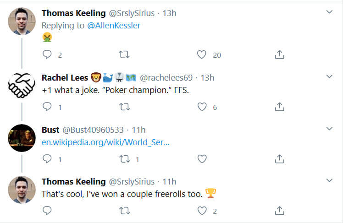The height and width of the screenshot is (223, 343).
Task: Like Rachel Lees' tweet
Action: click(x=202, y=107)
